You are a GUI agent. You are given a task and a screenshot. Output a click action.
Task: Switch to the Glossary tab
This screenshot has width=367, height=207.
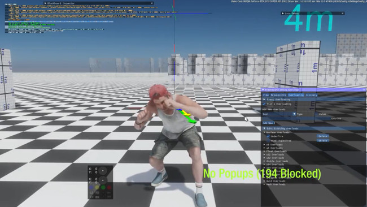[312, 95]
